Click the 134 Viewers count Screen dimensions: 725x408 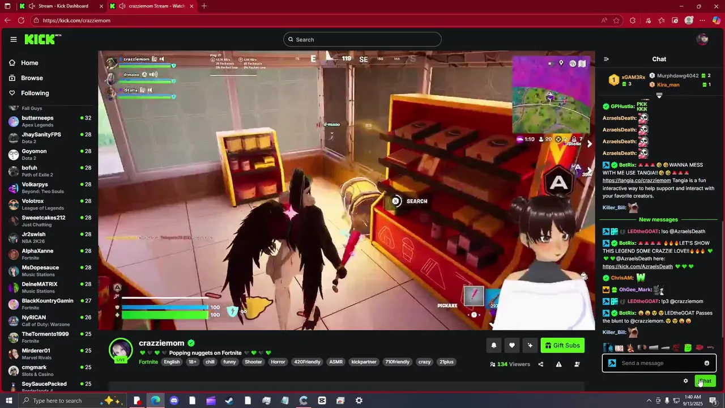(509, 364)
